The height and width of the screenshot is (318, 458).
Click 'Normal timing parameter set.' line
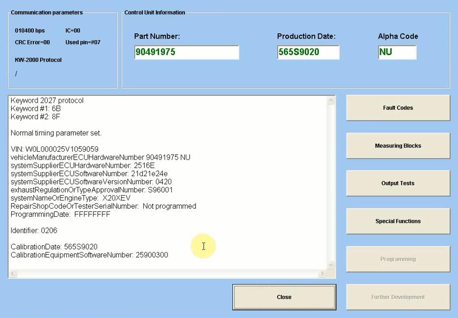tap(56, 133)
